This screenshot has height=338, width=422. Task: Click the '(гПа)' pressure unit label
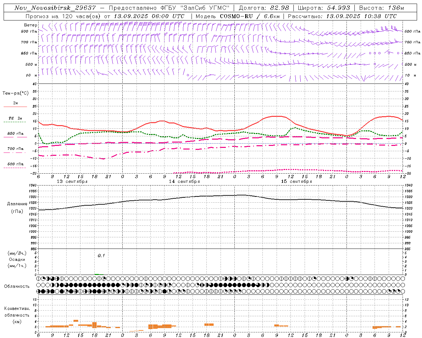tap(17, 212)
